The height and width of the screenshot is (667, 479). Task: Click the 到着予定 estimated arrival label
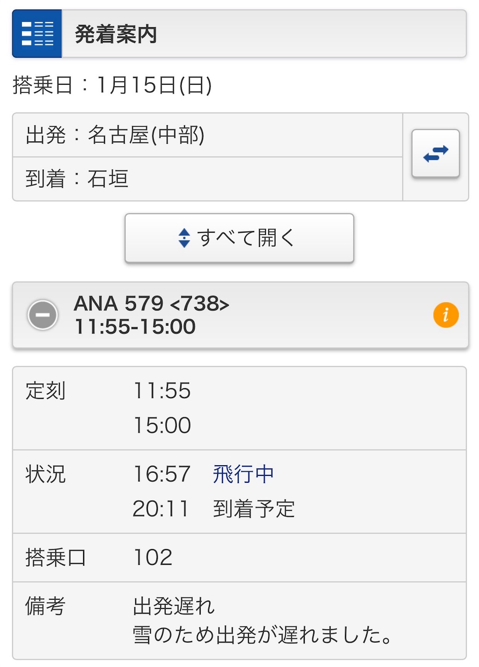(x=254, y=509)
